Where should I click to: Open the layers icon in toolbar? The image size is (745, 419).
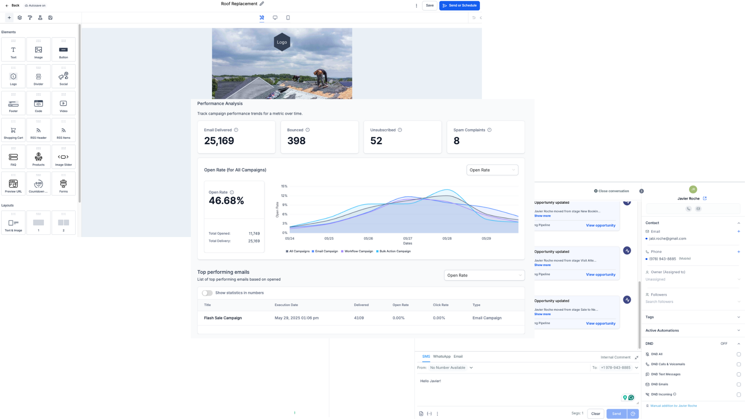pyautogui.click(x=20, y=18)
